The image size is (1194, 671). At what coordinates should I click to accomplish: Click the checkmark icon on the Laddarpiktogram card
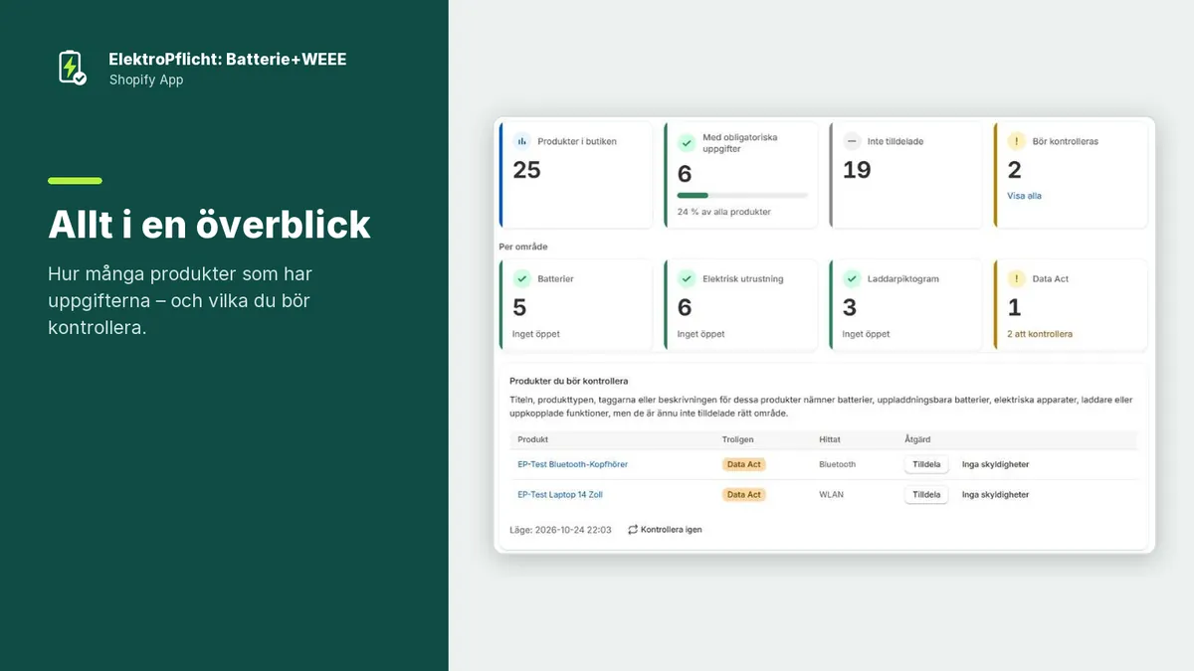point(852,278)
